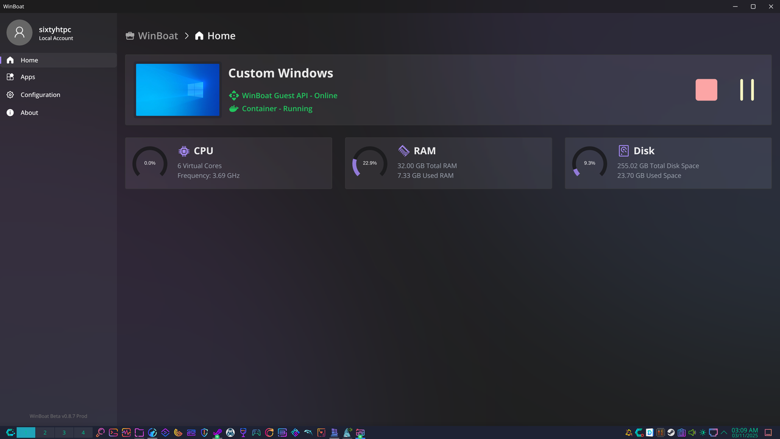Pause the running Windows container
The height and width of the screenshot is (439, 780).
[x=746, y=90]
